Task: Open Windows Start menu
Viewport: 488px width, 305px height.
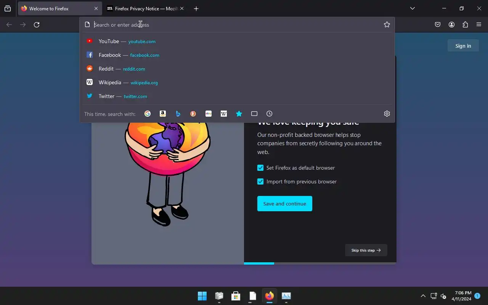Action: pyautogui.click(x=202, y=296)
